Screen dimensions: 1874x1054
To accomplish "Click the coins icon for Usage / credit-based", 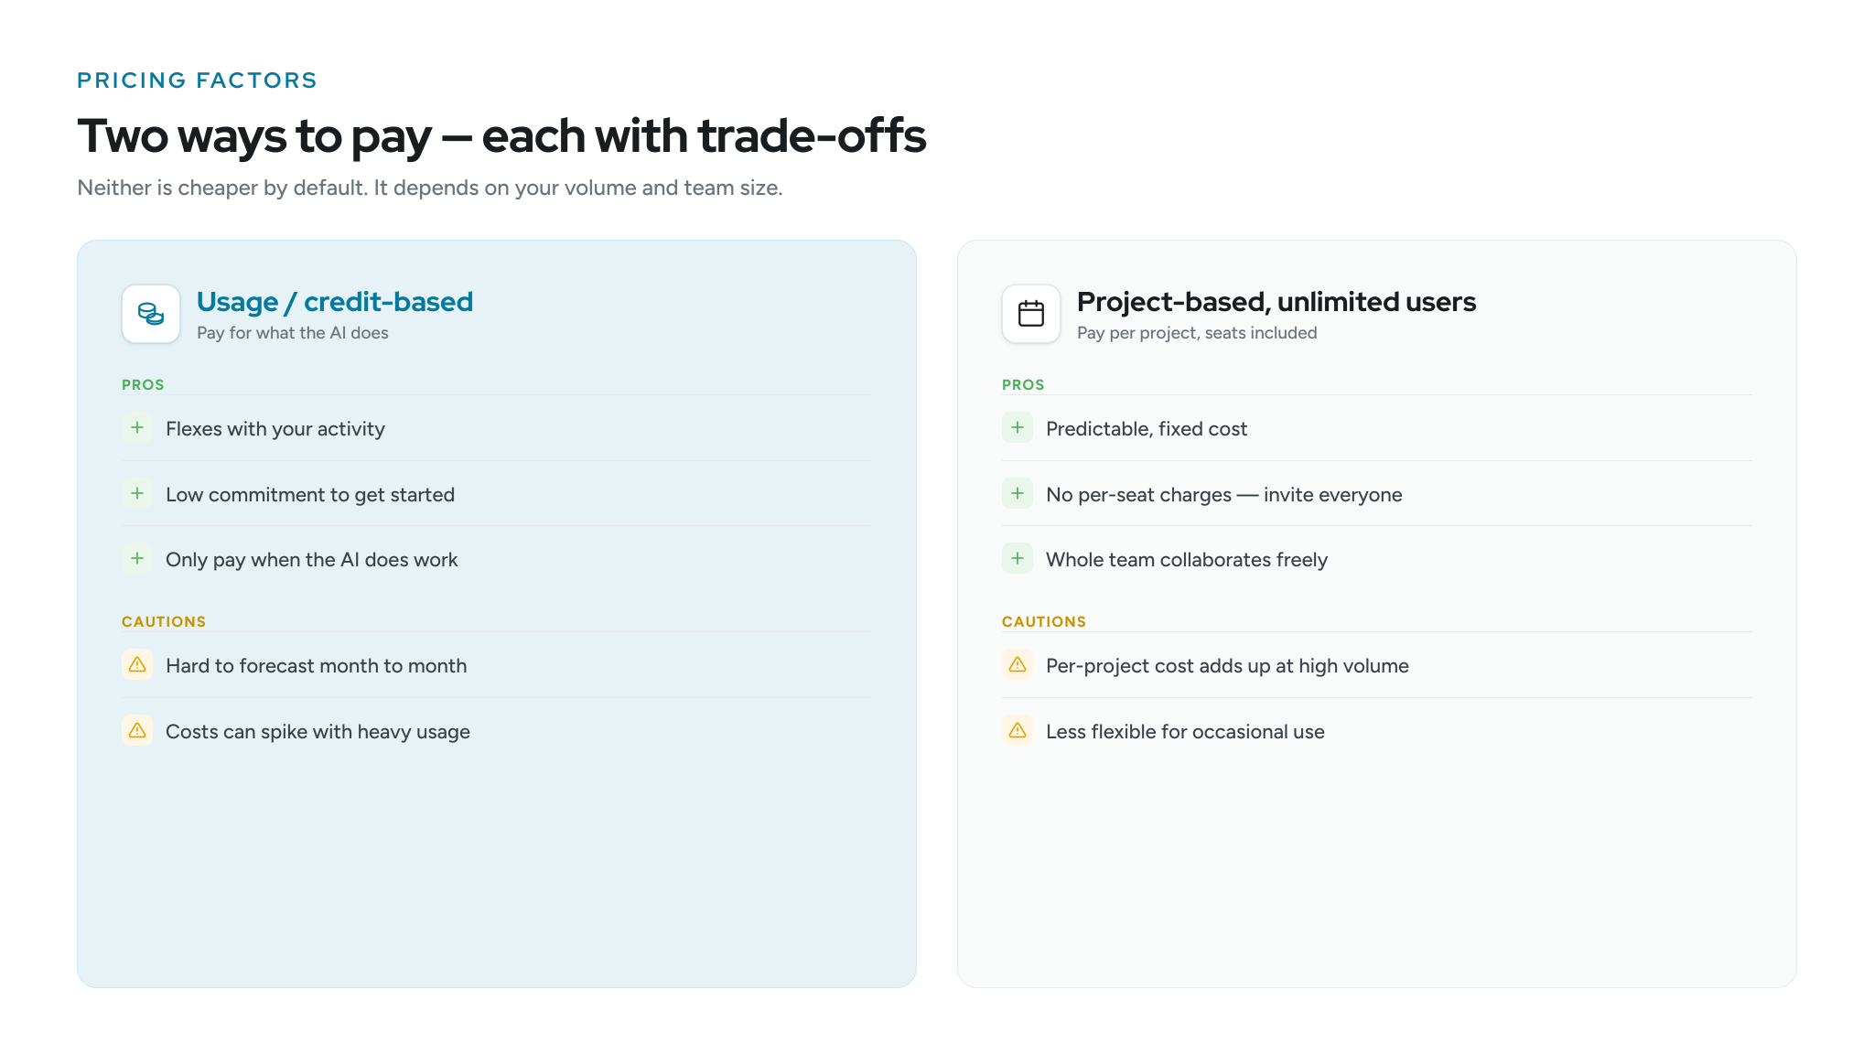I will click(x=151, y=314).
